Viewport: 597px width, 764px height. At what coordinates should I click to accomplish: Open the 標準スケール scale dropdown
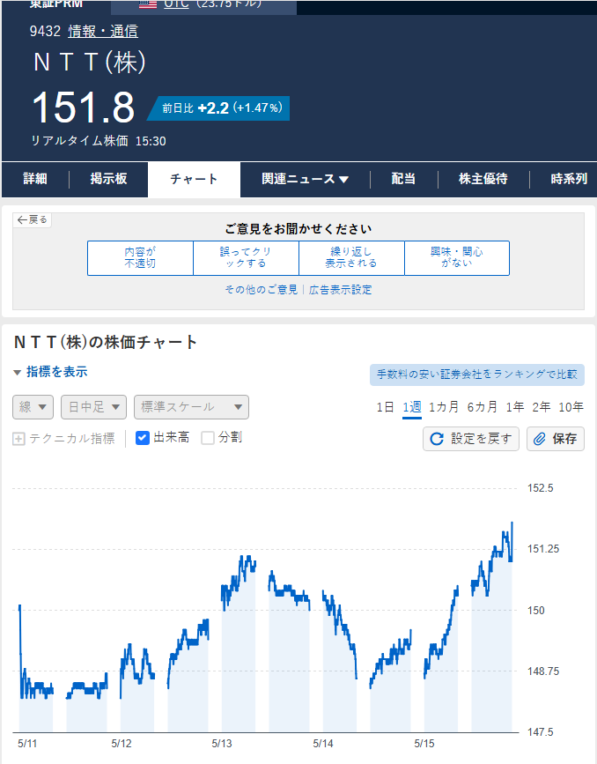click(x=191, y=407)
